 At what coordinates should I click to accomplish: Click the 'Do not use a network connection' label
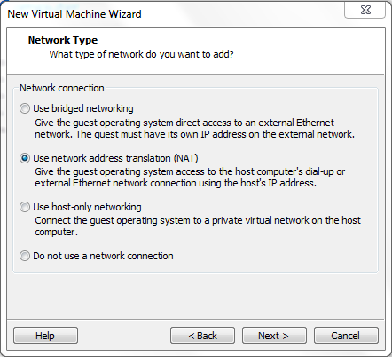(x=103, y=256)
